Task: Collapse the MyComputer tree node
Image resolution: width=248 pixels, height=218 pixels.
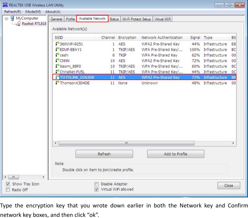Action: pyautogui.click(x=6, y=19)
